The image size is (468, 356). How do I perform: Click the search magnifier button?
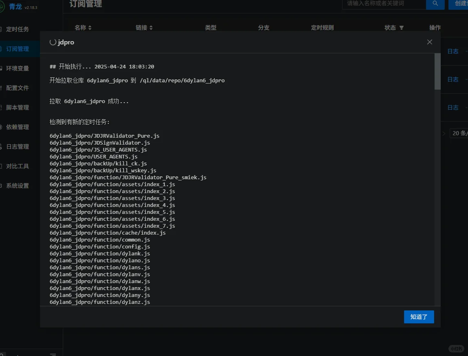click(x=435, y=4)
